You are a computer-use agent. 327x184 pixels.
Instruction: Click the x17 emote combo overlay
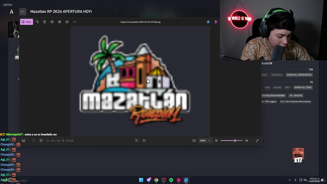click(x=298, y=155)
